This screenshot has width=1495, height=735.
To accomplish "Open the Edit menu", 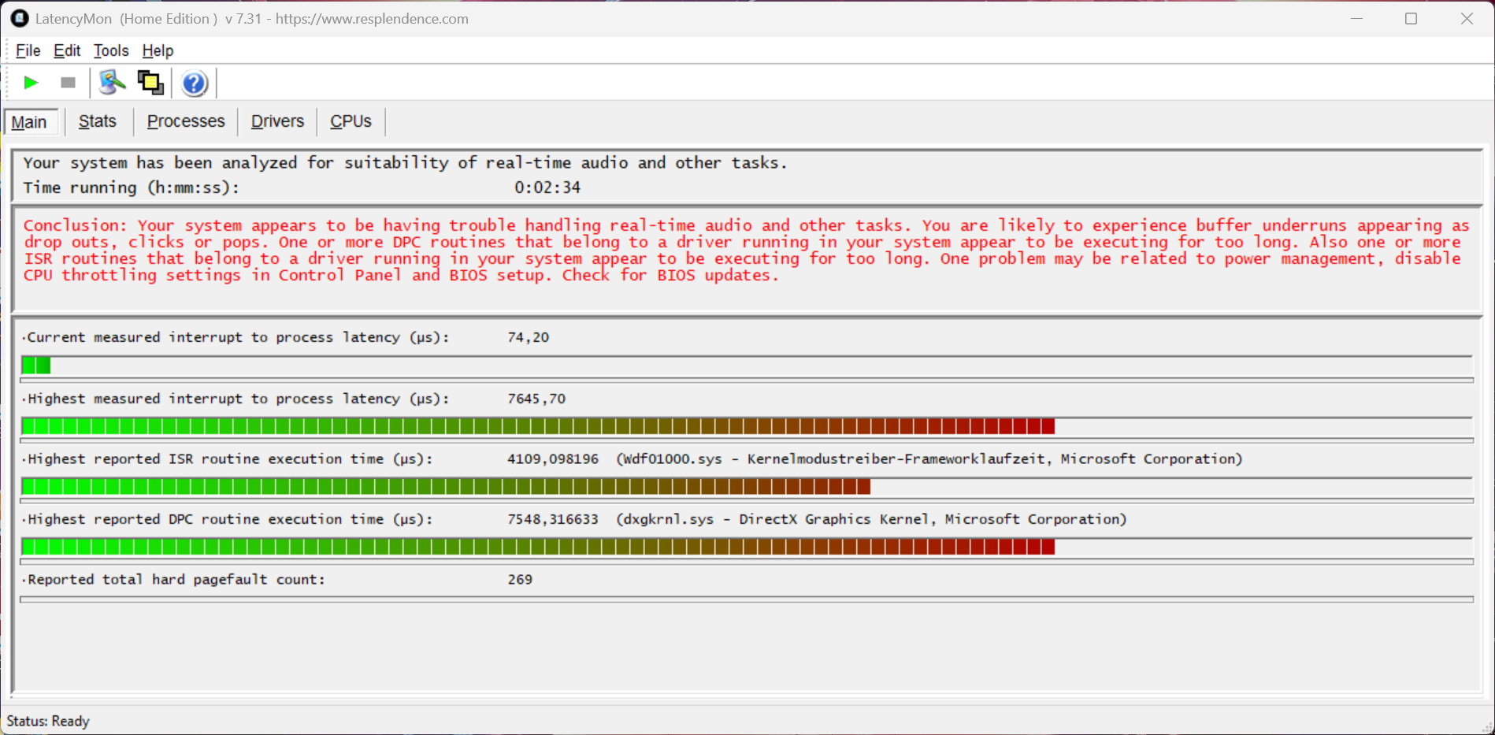I will [x=67, y=50].
